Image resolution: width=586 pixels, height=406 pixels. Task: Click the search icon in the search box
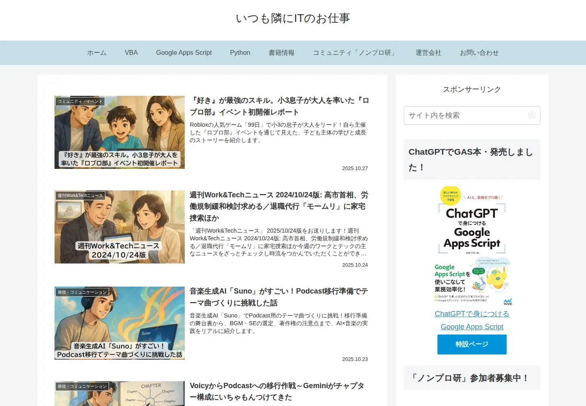[x=531, y=115]
